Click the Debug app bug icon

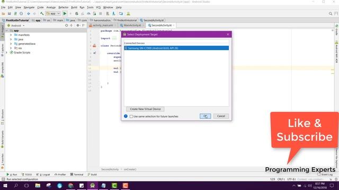[x=76, y=14]
